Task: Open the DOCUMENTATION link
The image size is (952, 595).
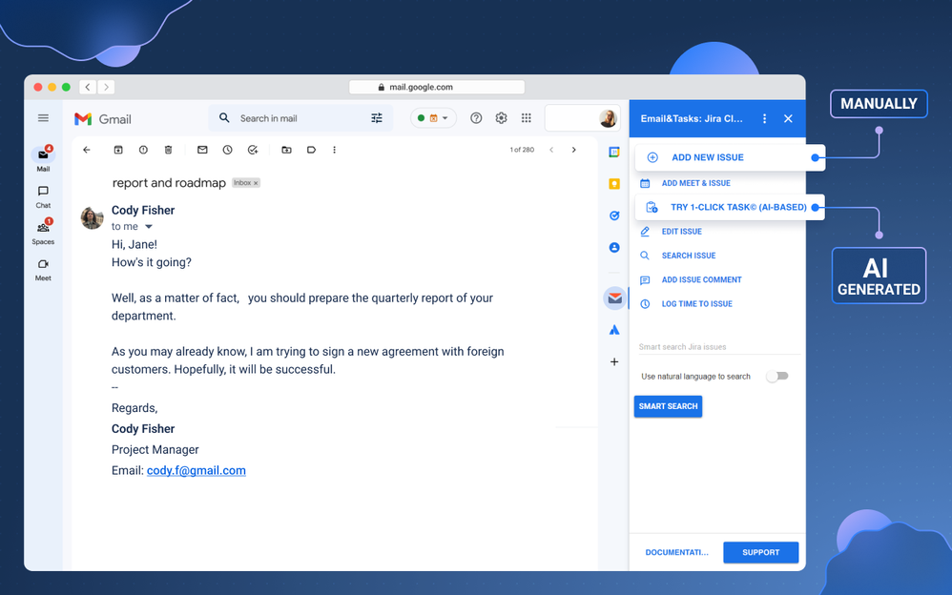Action: [x=676, y=552]
